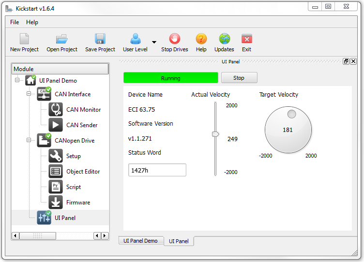Select the Setup tree label
This screenshot has width=364, height=262.
point(74,156)
